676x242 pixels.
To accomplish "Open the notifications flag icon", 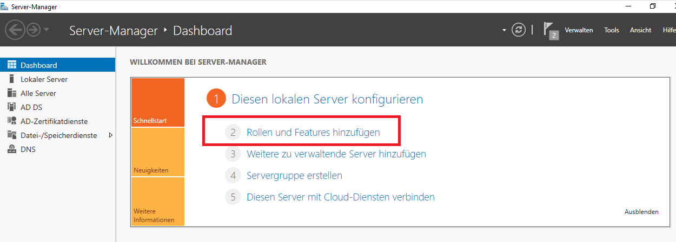I will pos(551,31).
